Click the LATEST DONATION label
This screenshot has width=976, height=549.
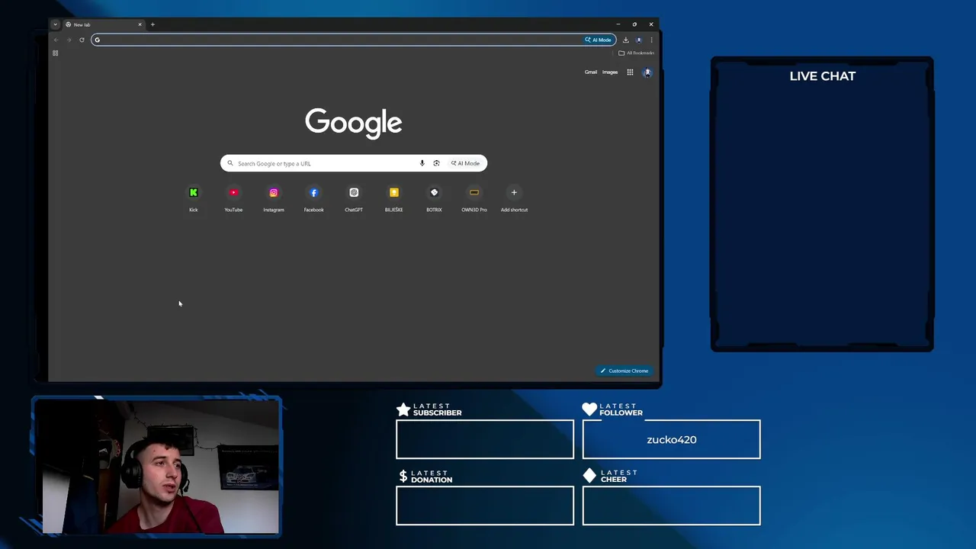pyautogui.click(x=432, y=477)
